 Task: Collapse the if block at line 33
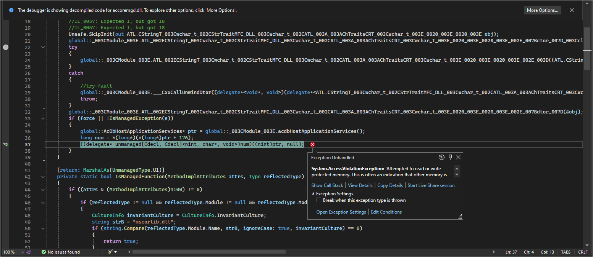point(43,118)
